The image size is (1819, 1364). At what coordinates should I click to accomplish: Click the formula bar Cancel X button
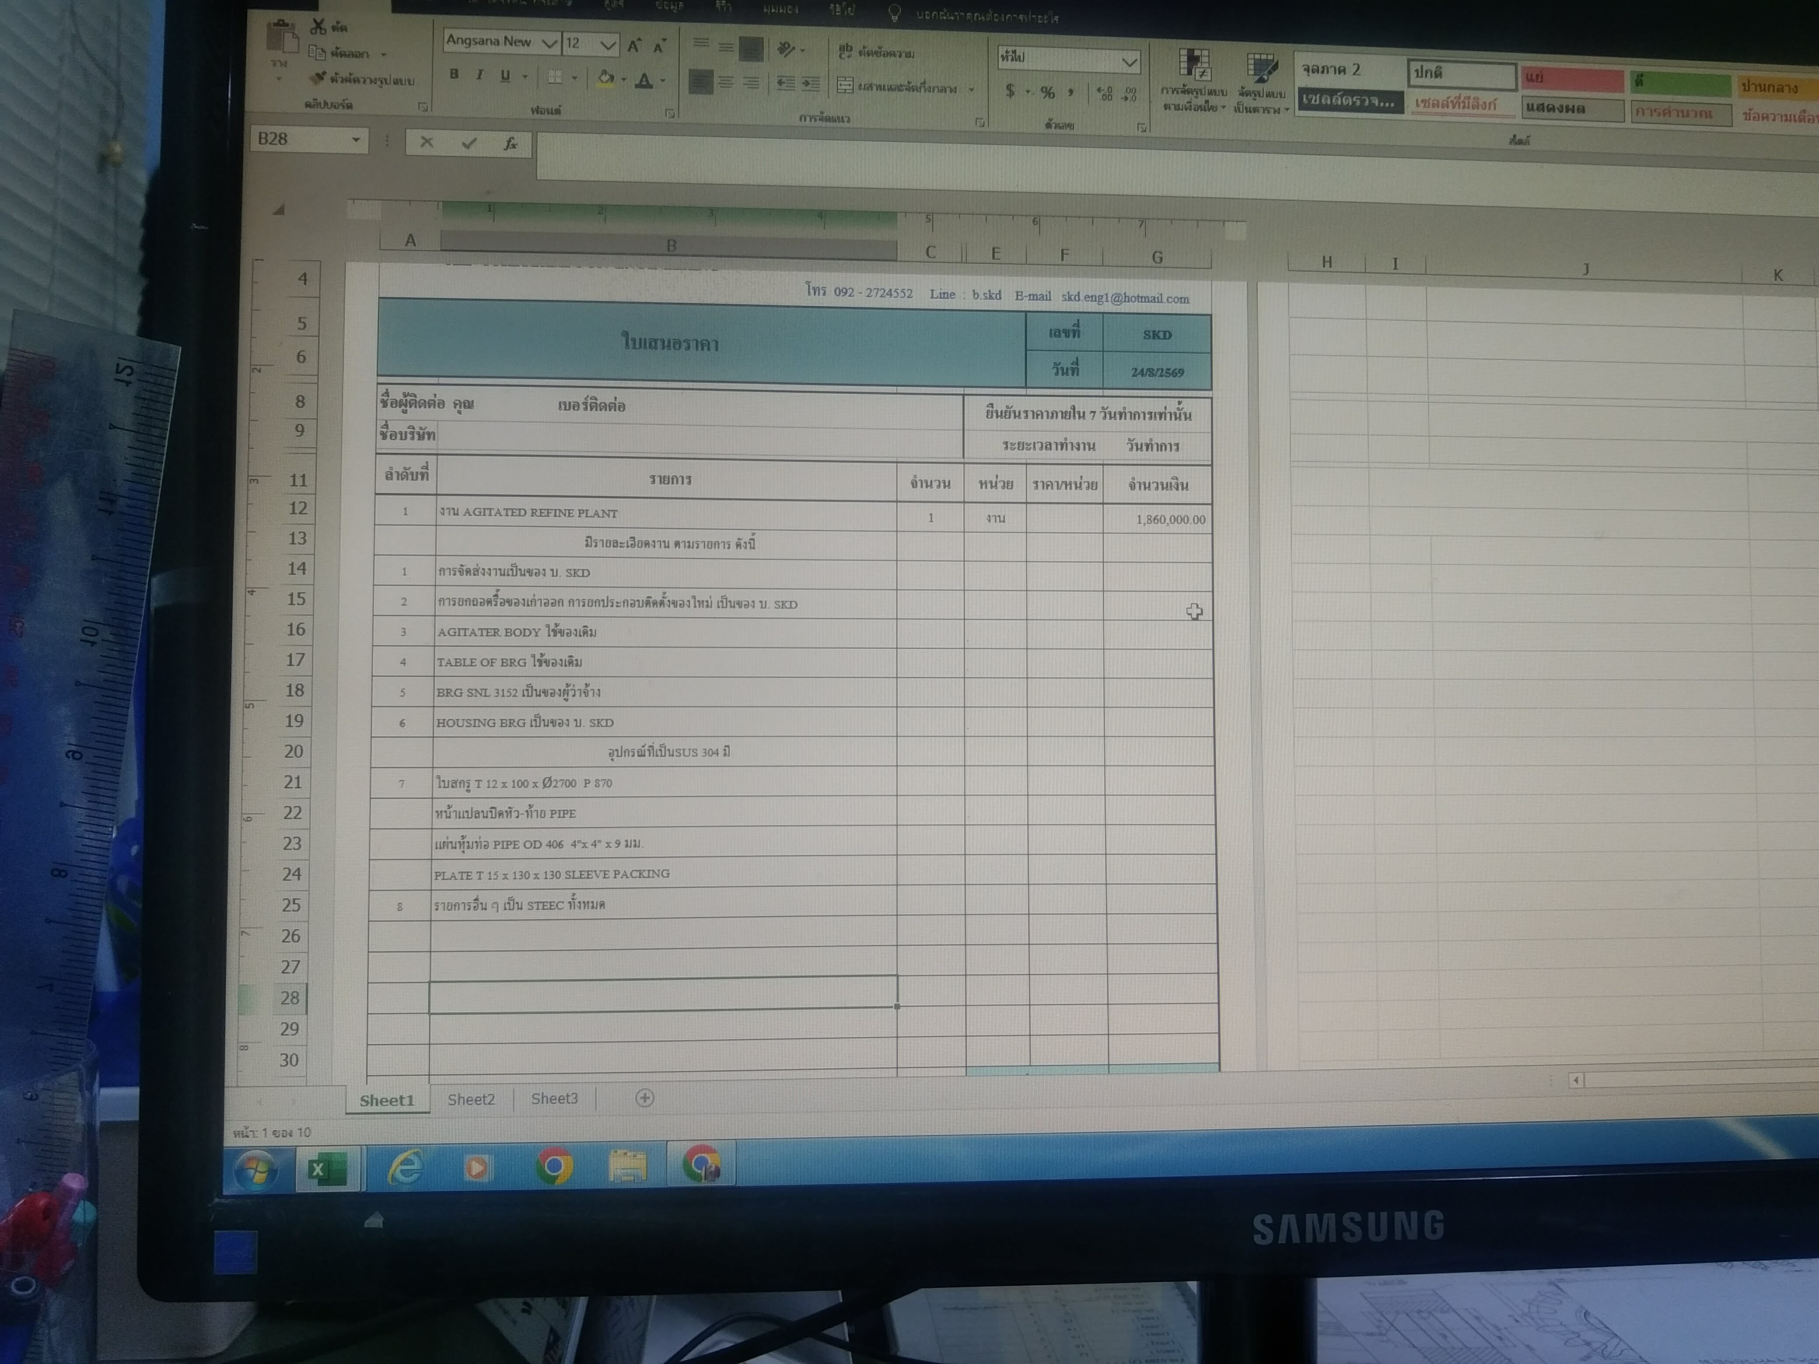[x=426, y=142]
